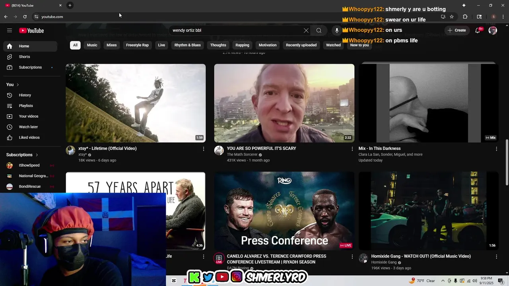The width and height of the screenshot is (509, 286).
Task: Select the Freestyle Rap filter chip
Action: click(137, 45)
